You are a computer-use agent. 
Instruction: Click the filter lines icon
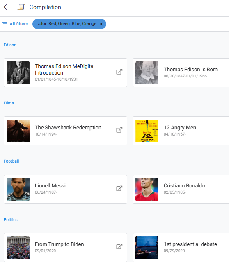[x=5, y=24]
